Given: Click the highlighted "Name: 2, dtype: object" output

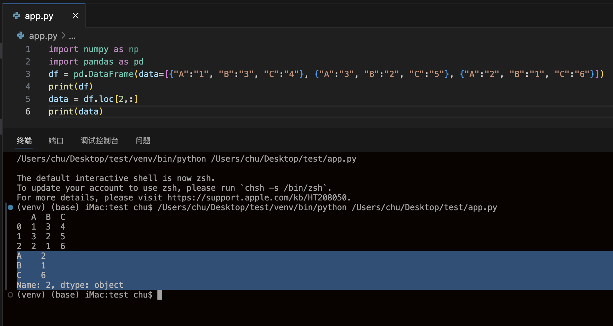Looking at the screenshot, I should [70, 285].
